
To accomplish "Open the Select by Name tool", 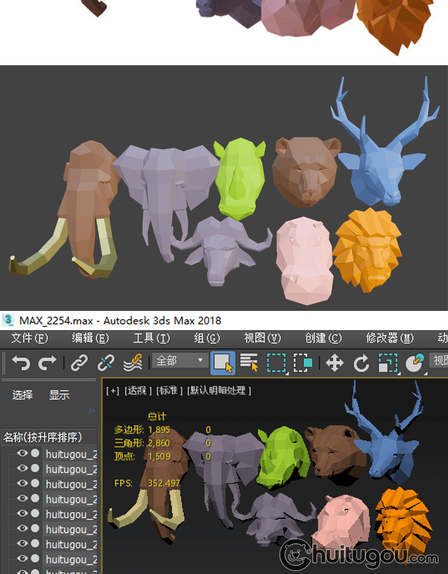I will [249, 362].
